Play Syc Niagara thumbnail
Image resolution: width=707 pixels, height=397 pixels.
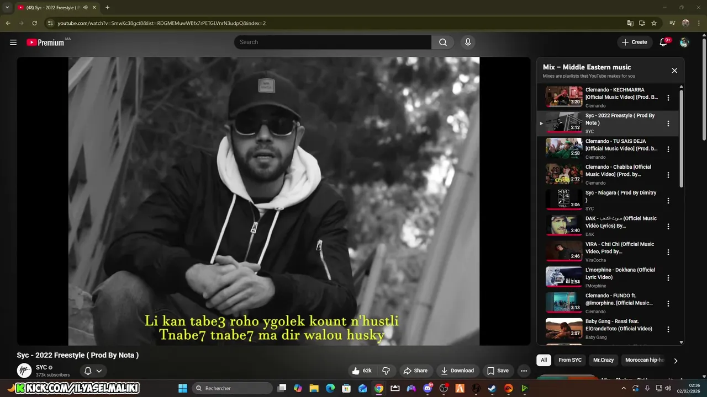pyautogui.click(x=564, y=200)
